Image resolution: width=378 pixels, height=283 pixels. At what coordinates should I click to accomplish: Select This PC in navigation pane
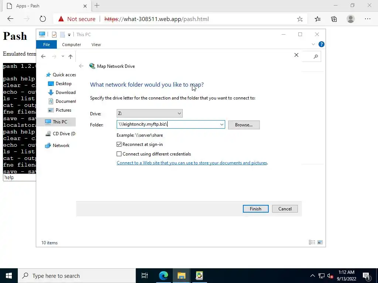(x=56, y=122)
